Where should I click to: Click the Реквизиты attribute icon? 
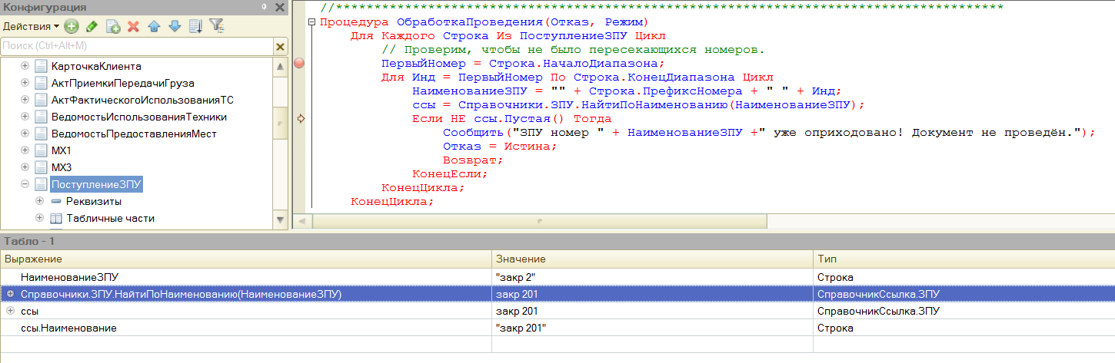(55, 201)
